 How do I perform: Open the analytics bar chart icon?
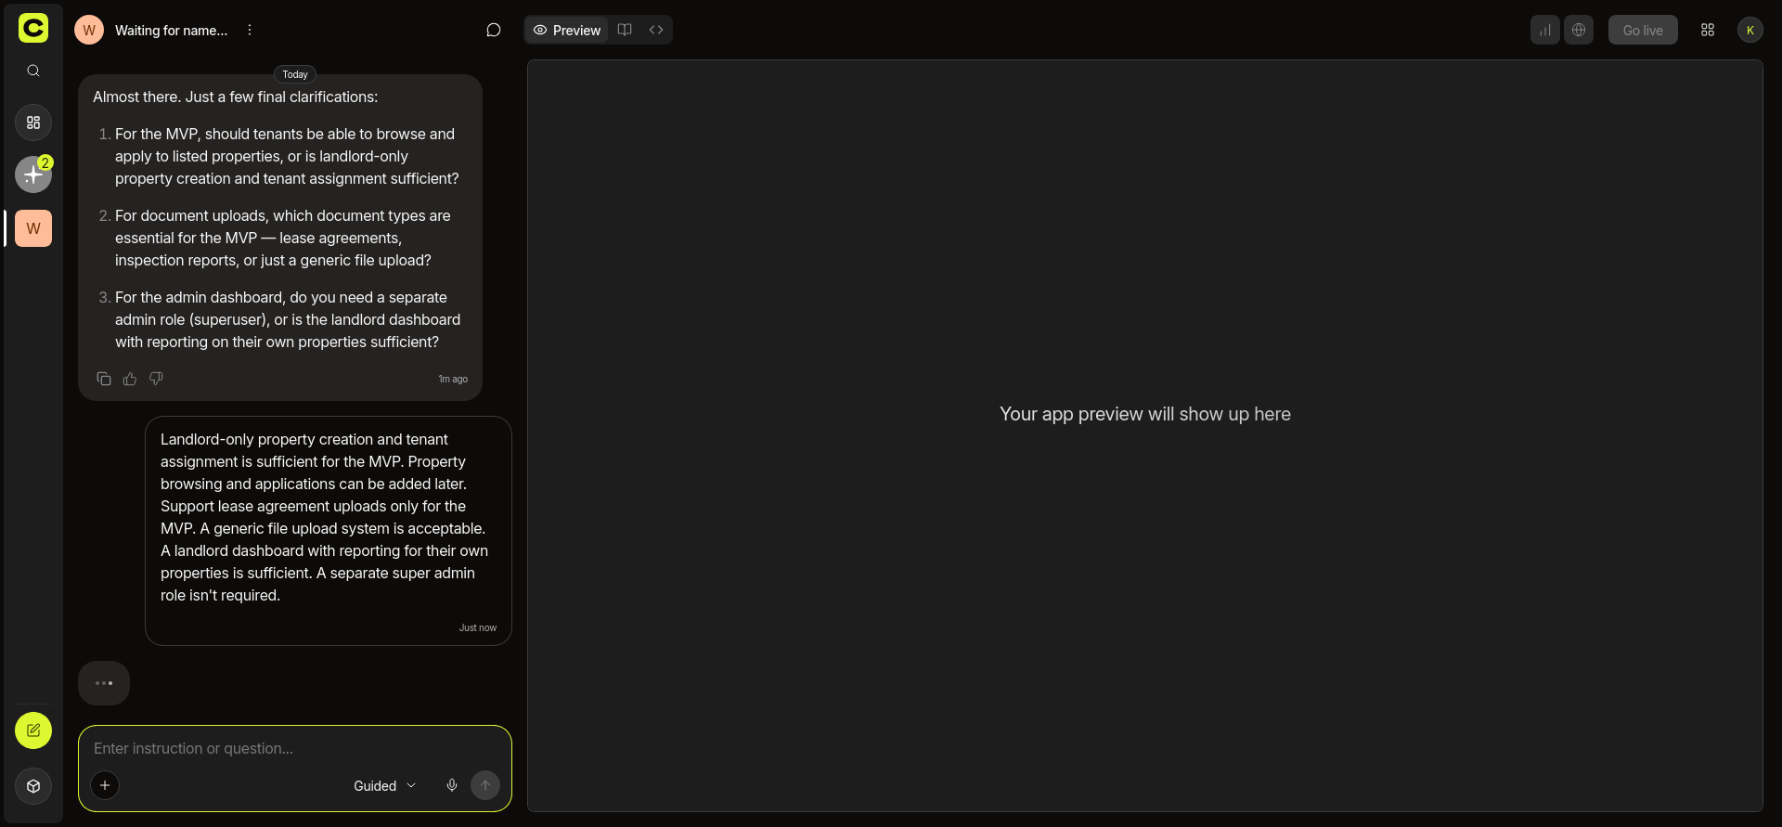tap(1545, 30)
